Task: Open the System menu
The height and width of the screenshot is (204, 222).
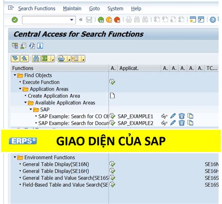Action: pyautogui.click(x=115, y=8)
